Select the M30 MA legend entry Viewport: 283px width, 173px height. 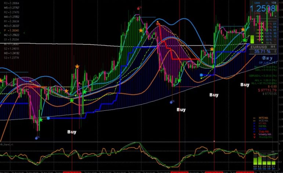tap(264, 121)
